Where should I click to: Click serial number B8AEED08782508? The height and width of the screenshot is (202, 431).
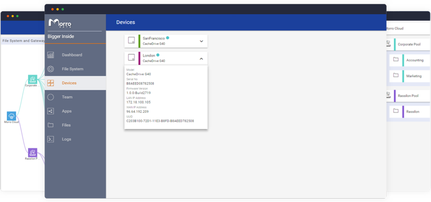tap(140, 83)
